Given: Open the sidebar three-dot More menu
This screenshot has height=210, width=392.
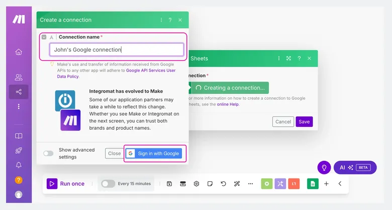Looking at the screenshot, I should 19,106.
